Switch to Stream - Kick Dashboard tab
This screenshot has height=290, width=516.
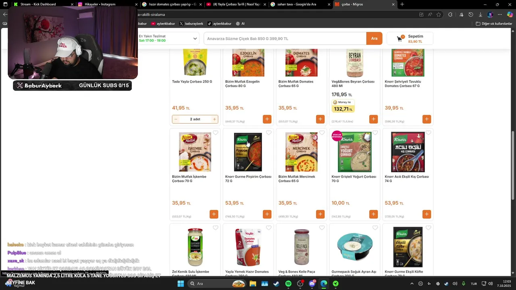pos(43,4)
